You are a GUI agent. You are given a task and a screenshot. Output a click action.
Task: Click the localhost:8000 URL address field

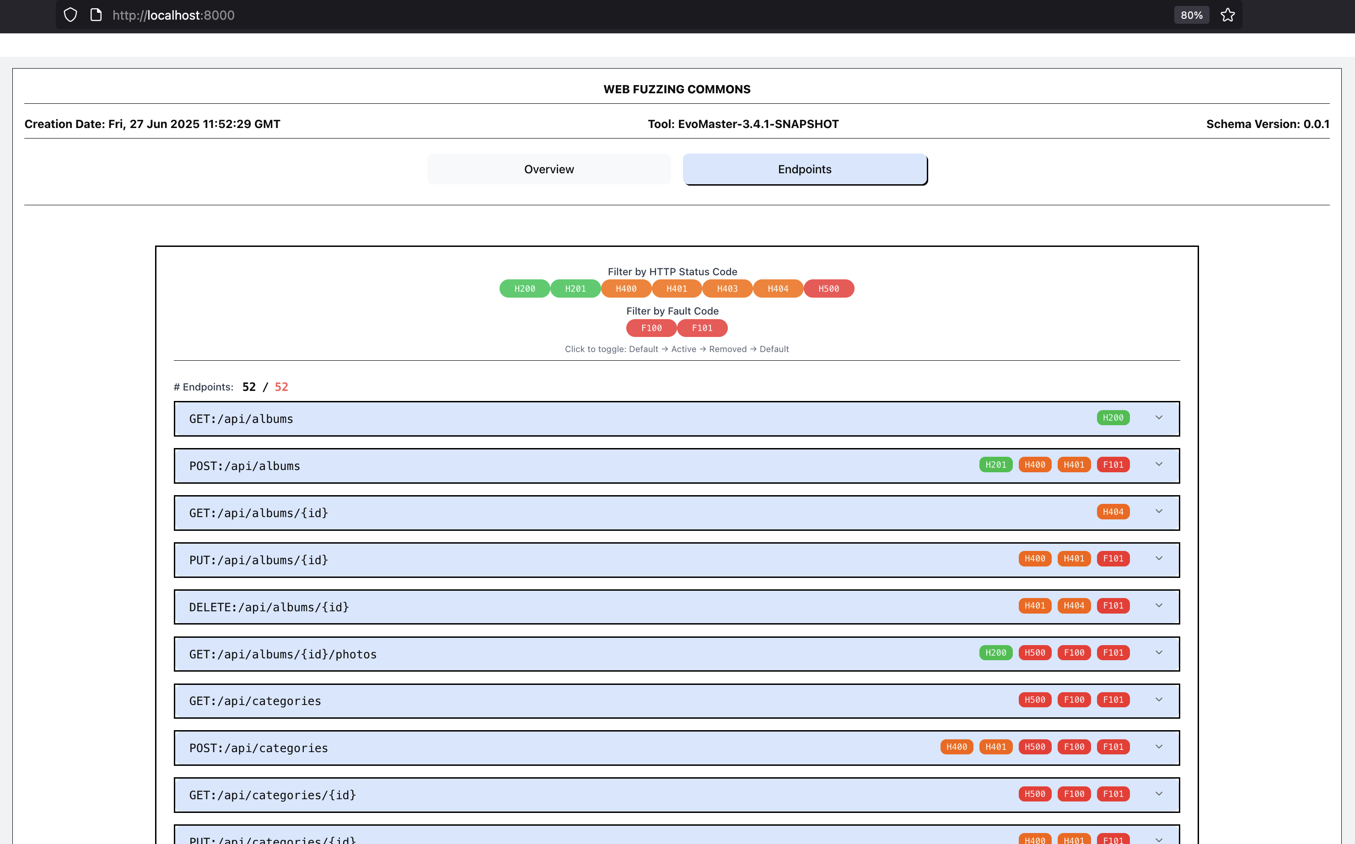[173, 15]
